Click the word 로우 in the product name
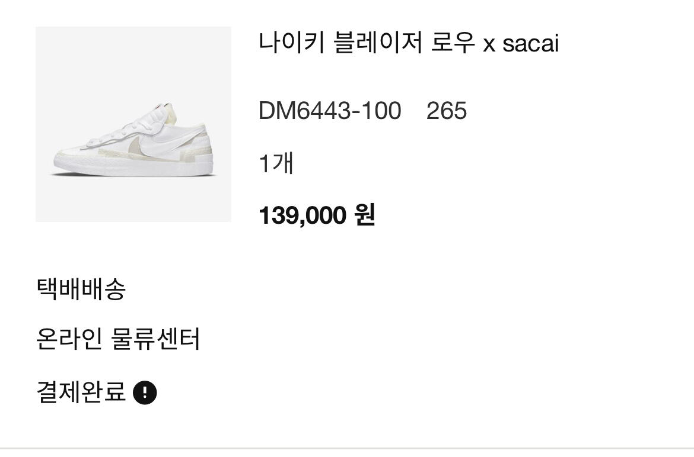This screenshot has width=694, height=457. tap(453, 43)
